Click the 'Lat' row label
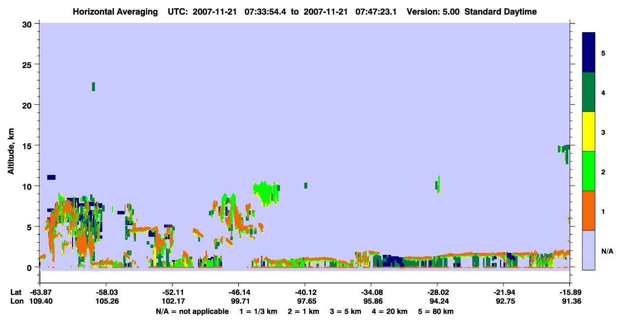The height and width of the screenshot is (325, 633). pyautogui.click(x=16, y=292)
